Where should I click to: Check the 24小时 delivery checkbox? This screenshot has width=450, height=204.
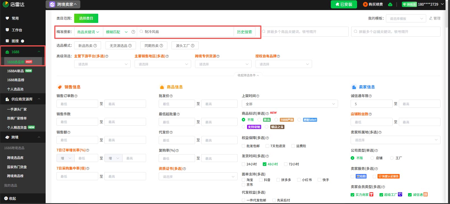coord(243,164)
